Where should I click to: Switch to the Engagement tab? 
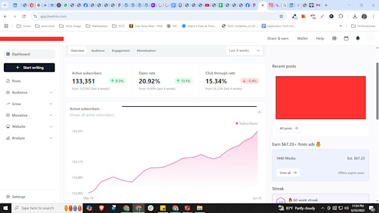point(120,51)
